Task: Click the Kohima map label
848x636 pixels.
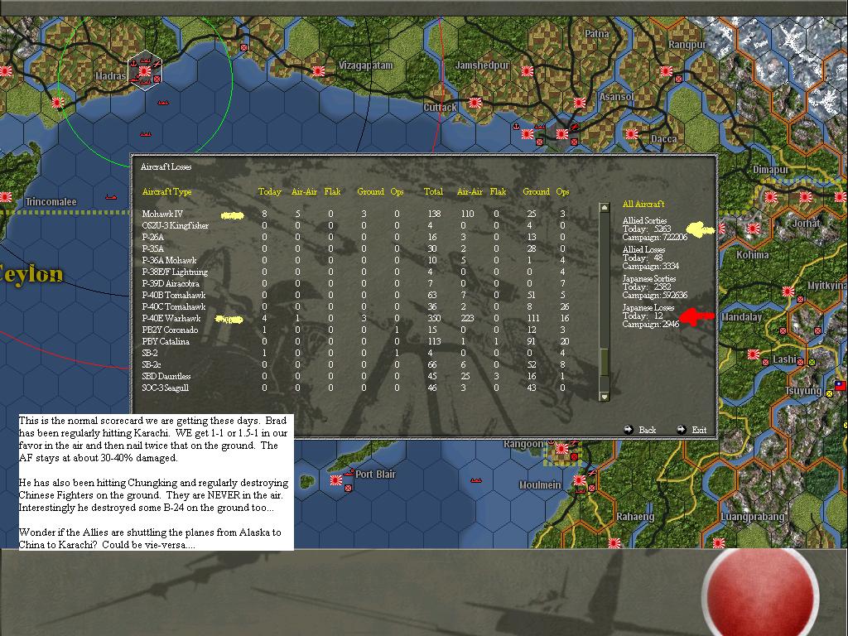Action: coord(752,254)
